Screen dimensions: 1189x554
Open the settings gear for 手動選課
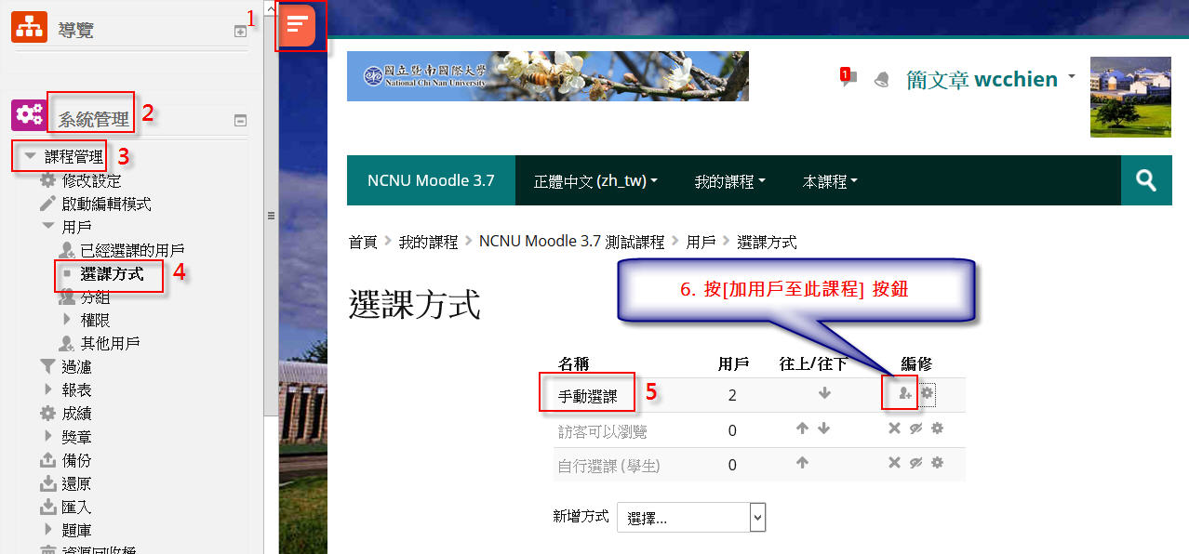927,394
